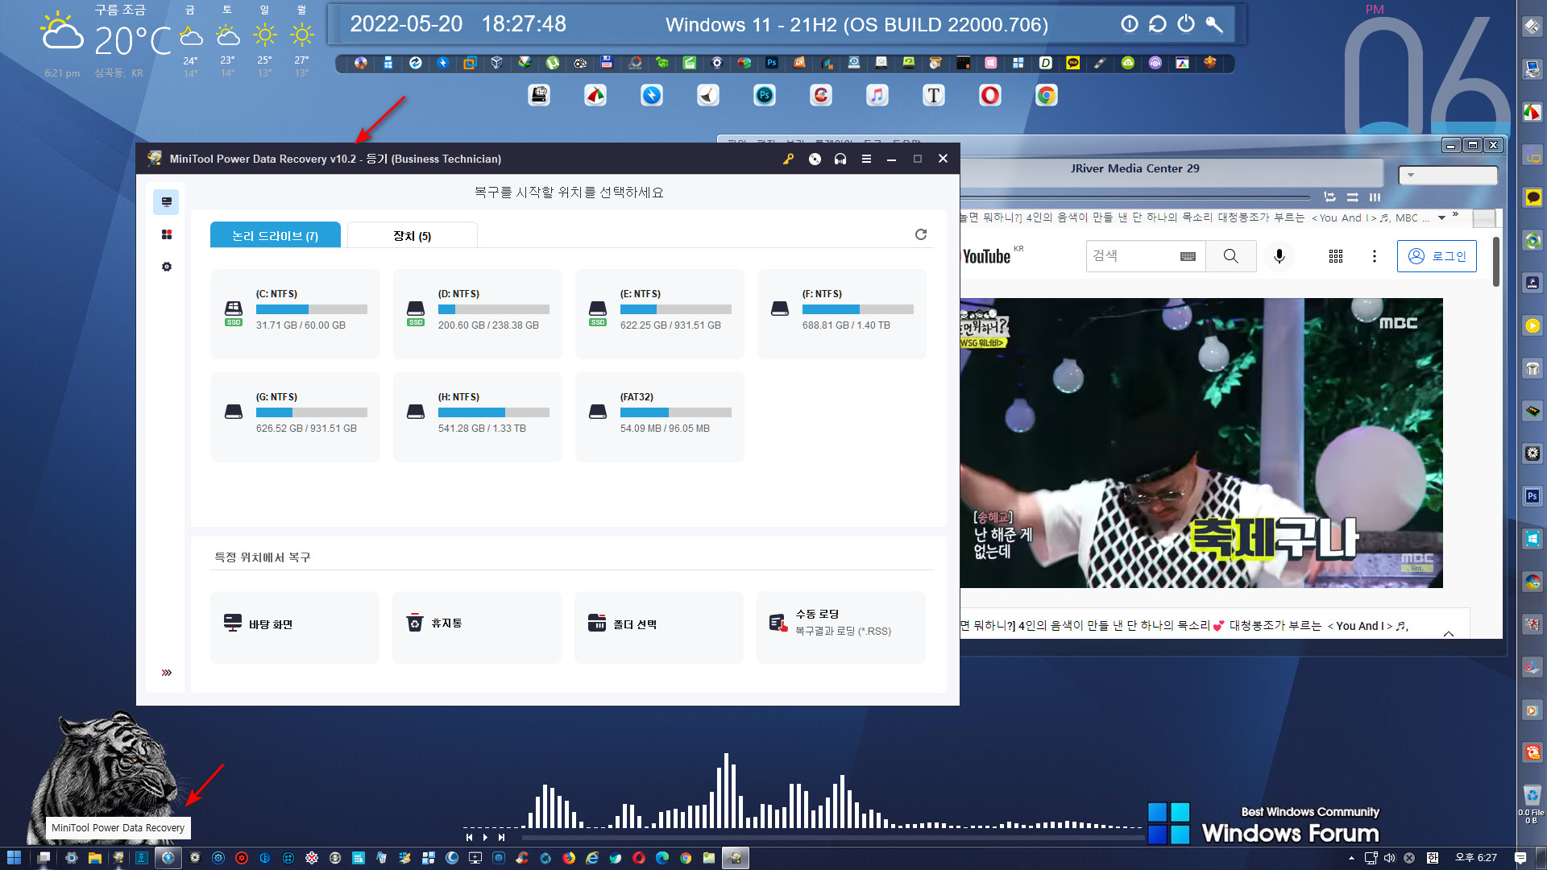Image resolution: width=1547 pixels, height=870 pixels.
Task: Expand the JRiver tab title dropdown arrow
Action: point(1441,217)
